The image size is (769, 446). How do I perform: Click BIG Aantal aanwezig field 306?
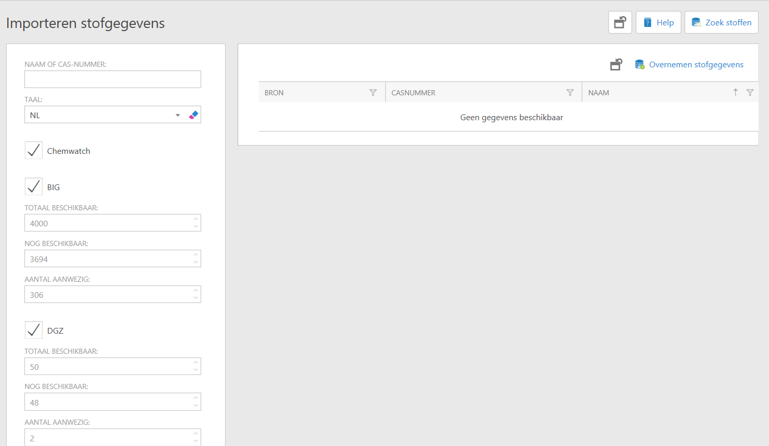pos(113,295)
